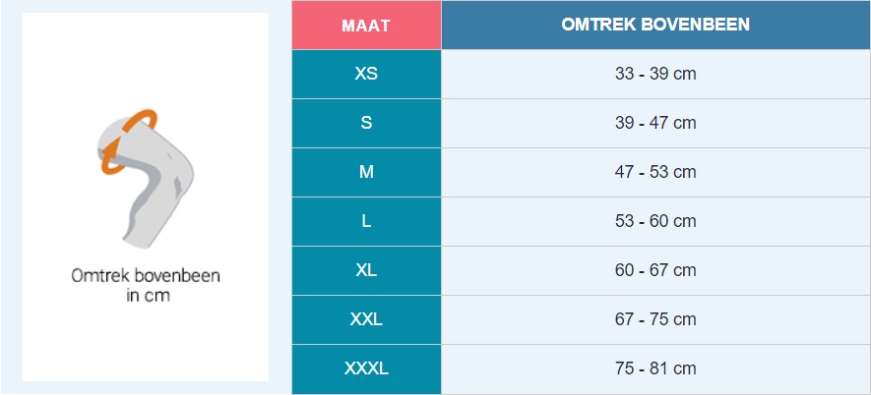This screenshot has height=395, width=871.
Task: Select the XL size cell
Action: pos(366,270)
